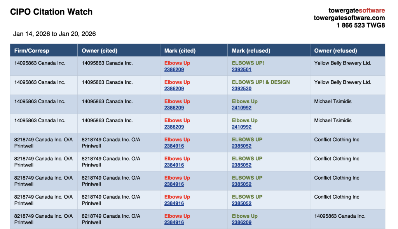Click the Firm/Corresp column header
398x229 pixels.
click(x=32, y=50)
